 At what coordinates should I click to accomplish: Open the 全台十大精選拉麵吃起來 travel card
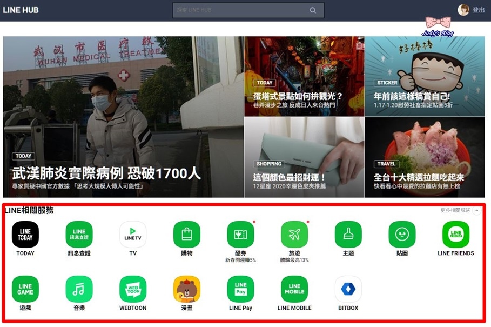pyautogui.click(x=425, y=157)
